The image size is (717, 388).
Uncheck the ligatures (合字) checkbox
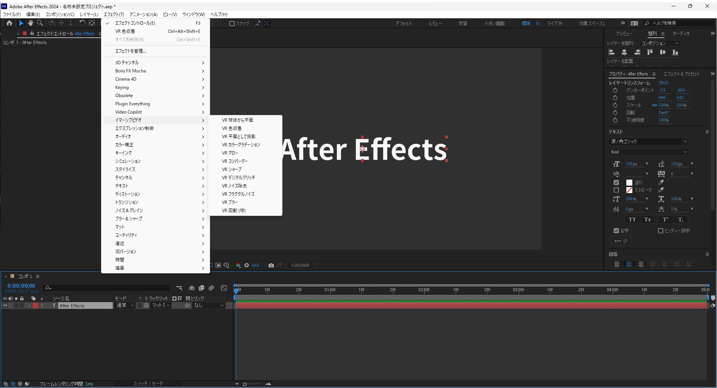pos(616,231)
